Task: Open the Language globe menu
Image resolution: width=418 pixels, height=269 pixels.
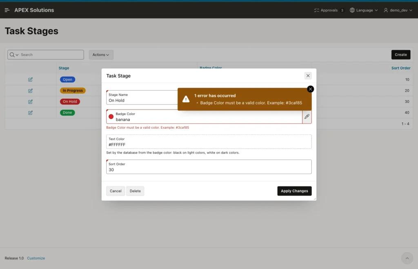Action: click(364, 10)
